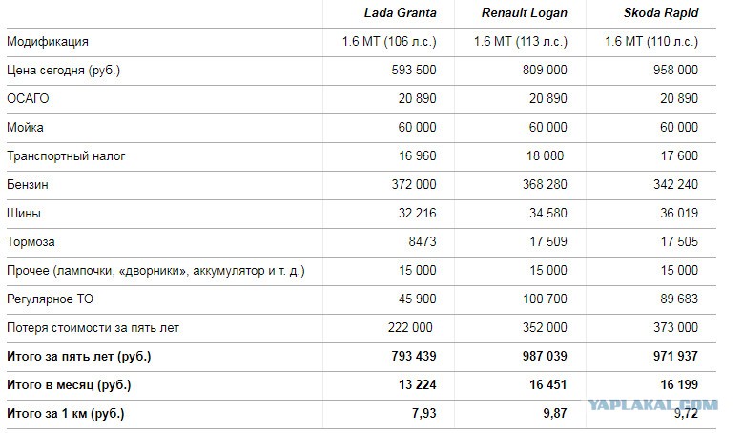Select Lada Granta price 593 500
Image resolution: width=743 pixels, height=433 pixels.
(414, 71)
